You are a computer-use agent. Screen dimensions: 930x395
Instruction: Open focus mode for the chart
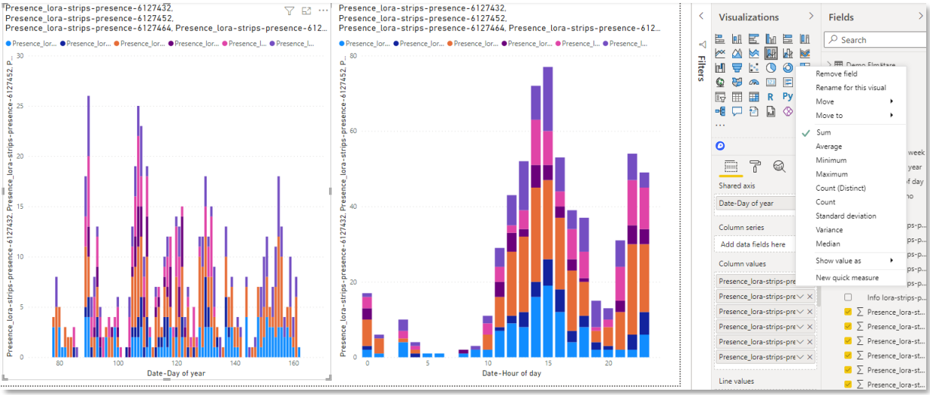tap(306, 11)
